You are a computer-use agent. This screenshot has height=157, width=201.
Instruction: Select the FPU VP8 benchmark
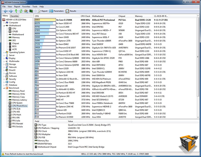click(x=16, y=118)
